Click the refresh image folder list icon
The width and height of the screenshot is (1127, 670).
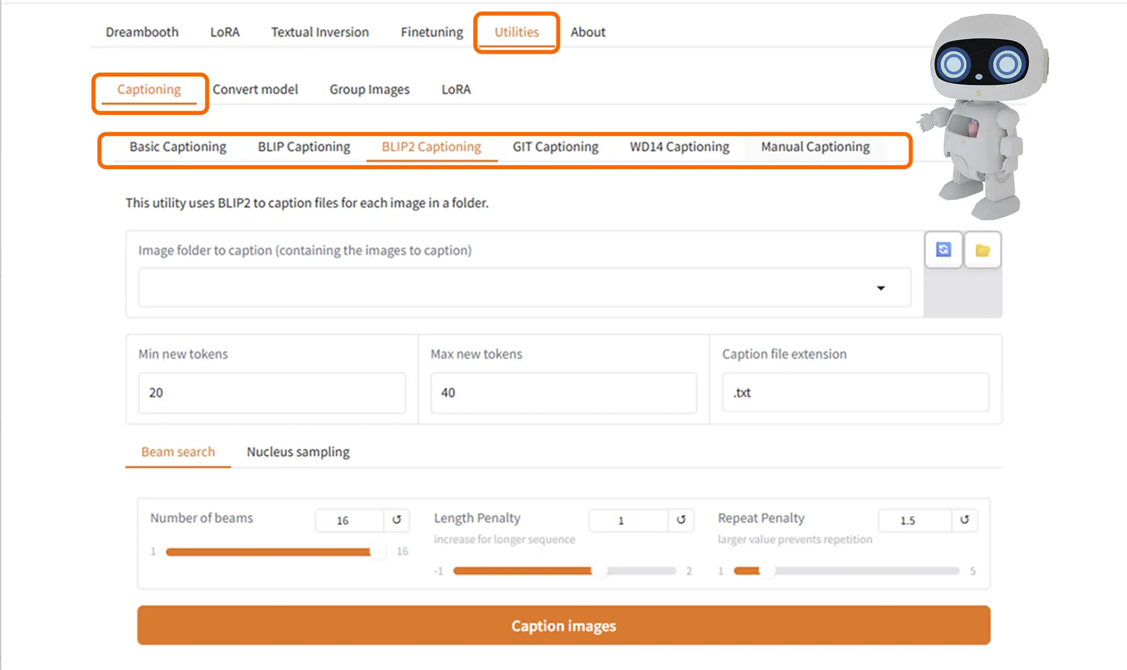[943, 250]
